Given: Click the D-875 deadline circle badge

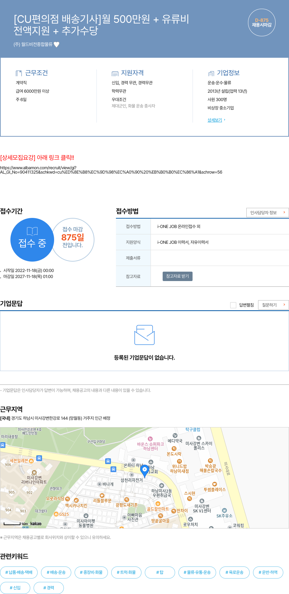Looking at the screenshot, I should pos(262,22).
